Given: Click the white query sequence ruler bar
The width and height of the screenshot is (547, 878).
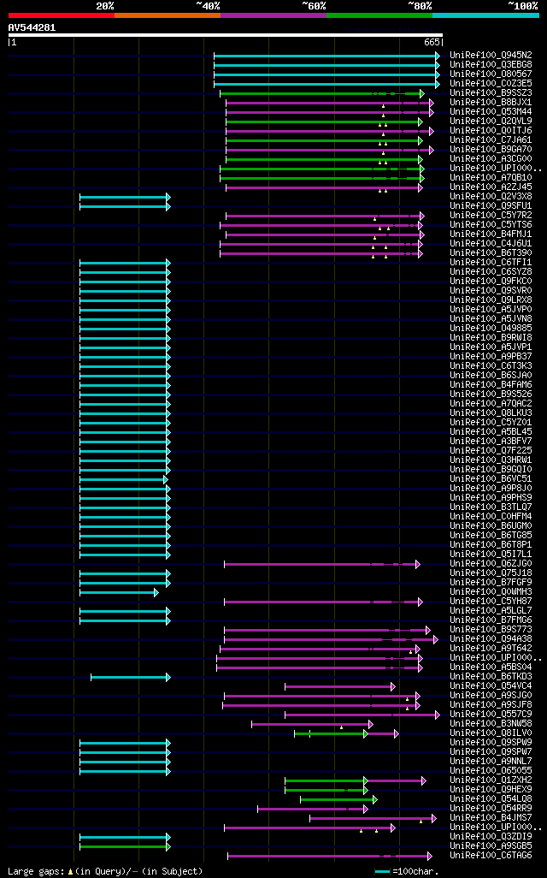Looking at the screenshot, I should (226, 35).
